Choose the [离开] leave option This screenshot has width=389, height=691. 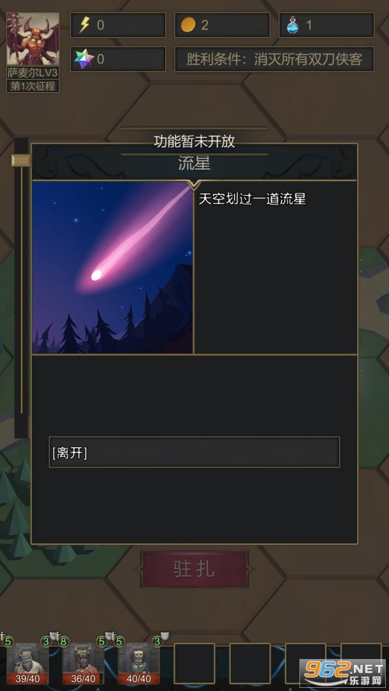click(x=194, y=452)
